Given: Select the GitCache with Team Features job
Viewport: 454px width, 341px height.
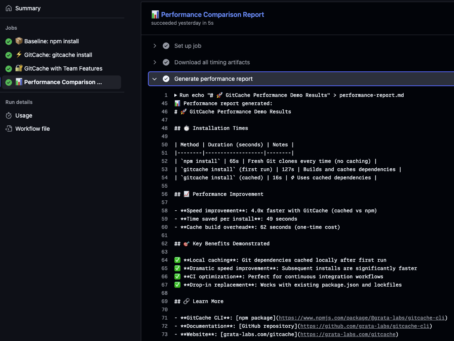Looking at the screenshot, I should tap(63, 68).
